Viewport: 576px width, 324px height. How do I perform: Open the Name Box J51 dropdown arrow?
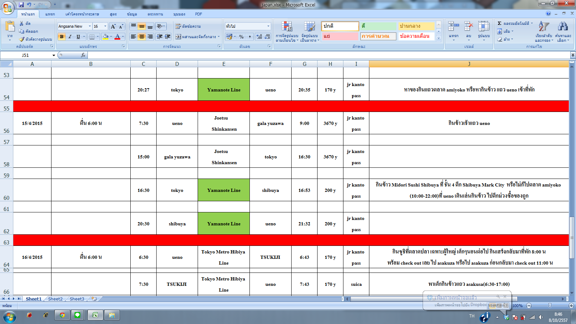54,55
